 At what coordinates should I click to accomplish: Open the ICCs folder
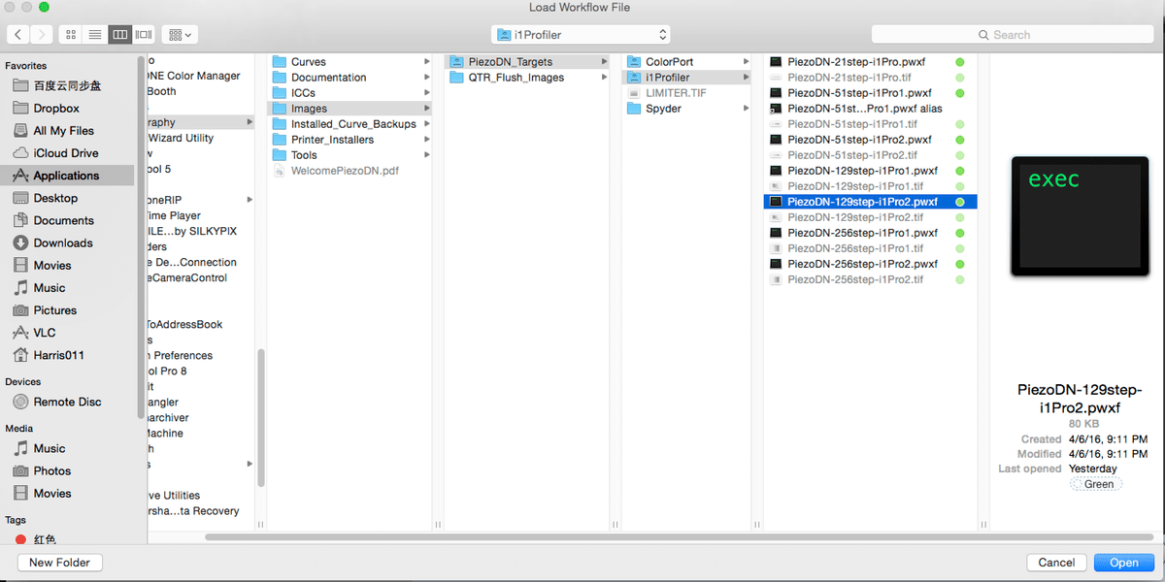point(303,93)
